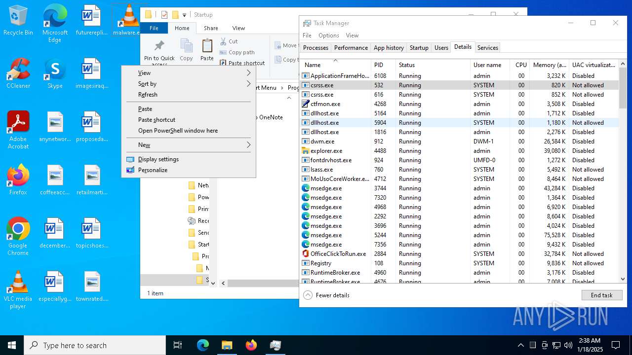This screenshot has width=632, height=355.
Task: Select the townrated image file icon
Action: pos(92,286)
